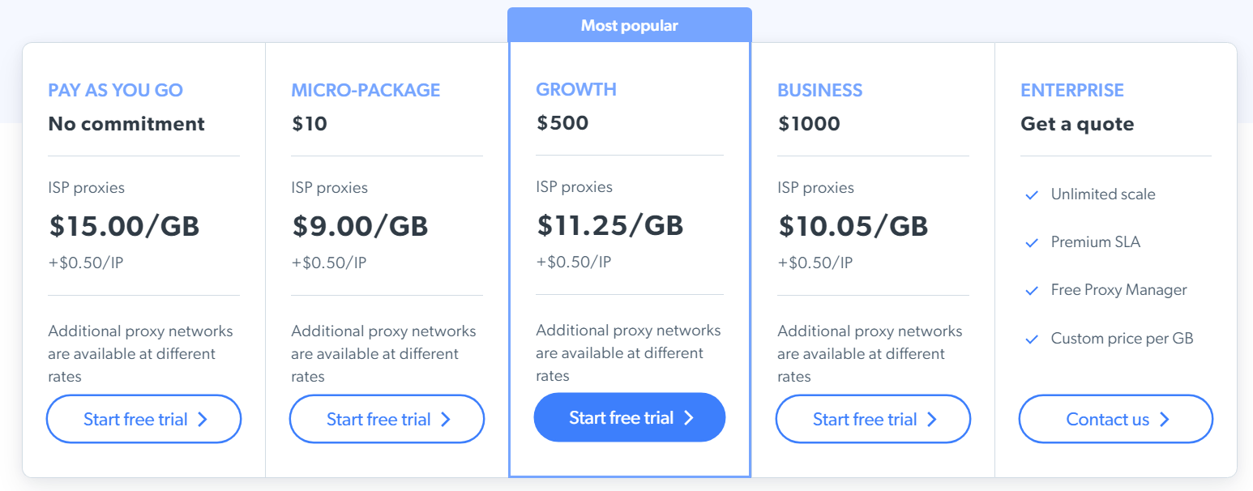1253x491 pixels.
Task: Click the chevron in Growth's Start free trial
Action: pos(689,418)
